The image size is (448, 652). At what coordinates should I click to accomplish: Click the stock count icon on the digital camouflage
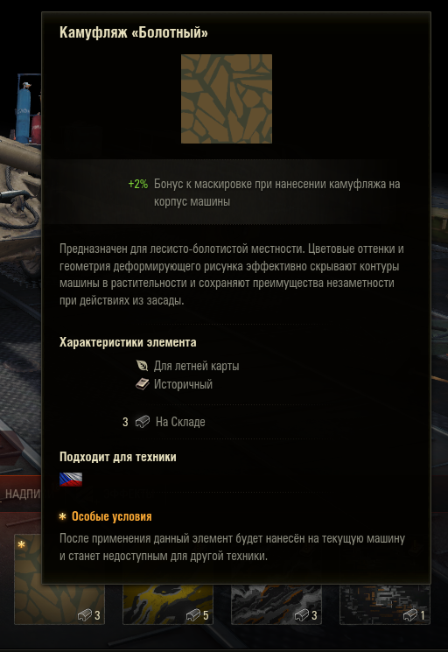(410, 614)
